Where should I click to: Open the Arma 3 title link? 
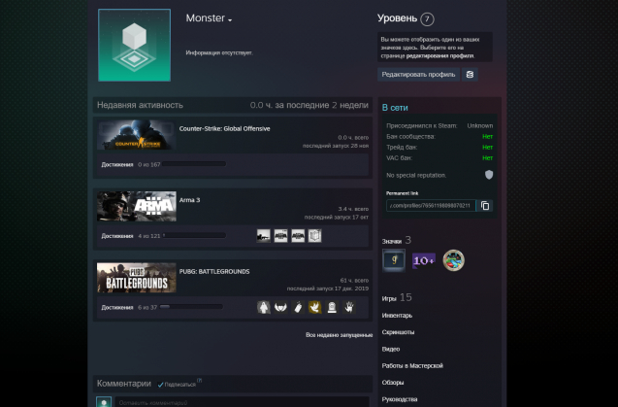[189, 200]
